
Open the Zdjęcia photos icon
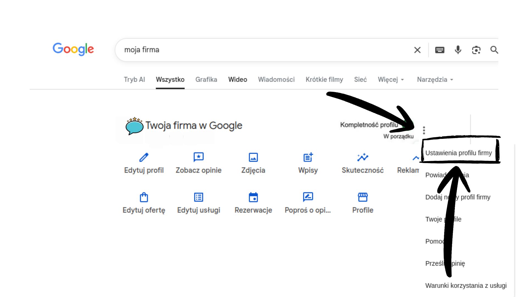[x=253, y=157]
